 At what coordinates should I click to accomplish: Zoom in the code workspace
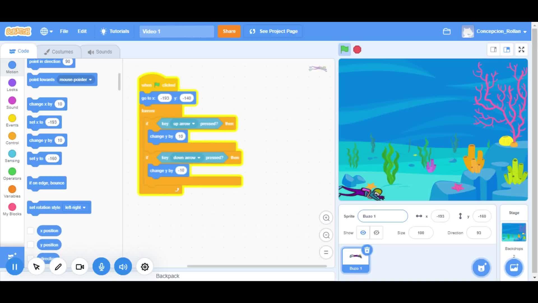[x=326, y=218]
